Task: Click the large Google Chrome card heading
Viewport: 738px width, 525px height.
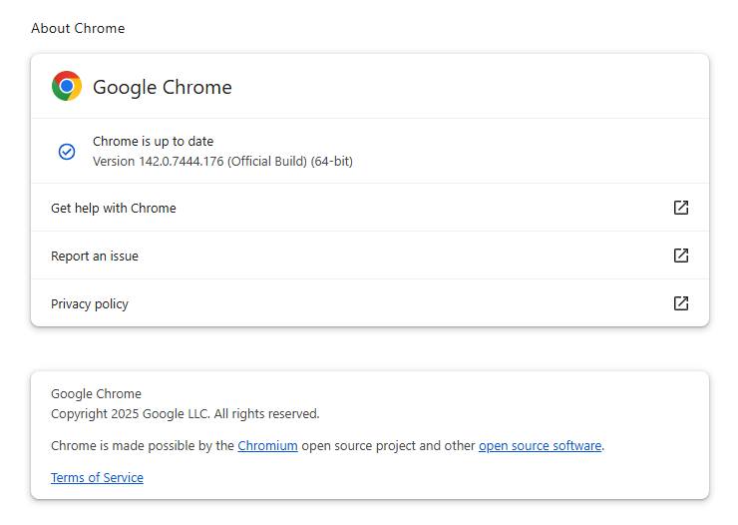Action: 163,88
